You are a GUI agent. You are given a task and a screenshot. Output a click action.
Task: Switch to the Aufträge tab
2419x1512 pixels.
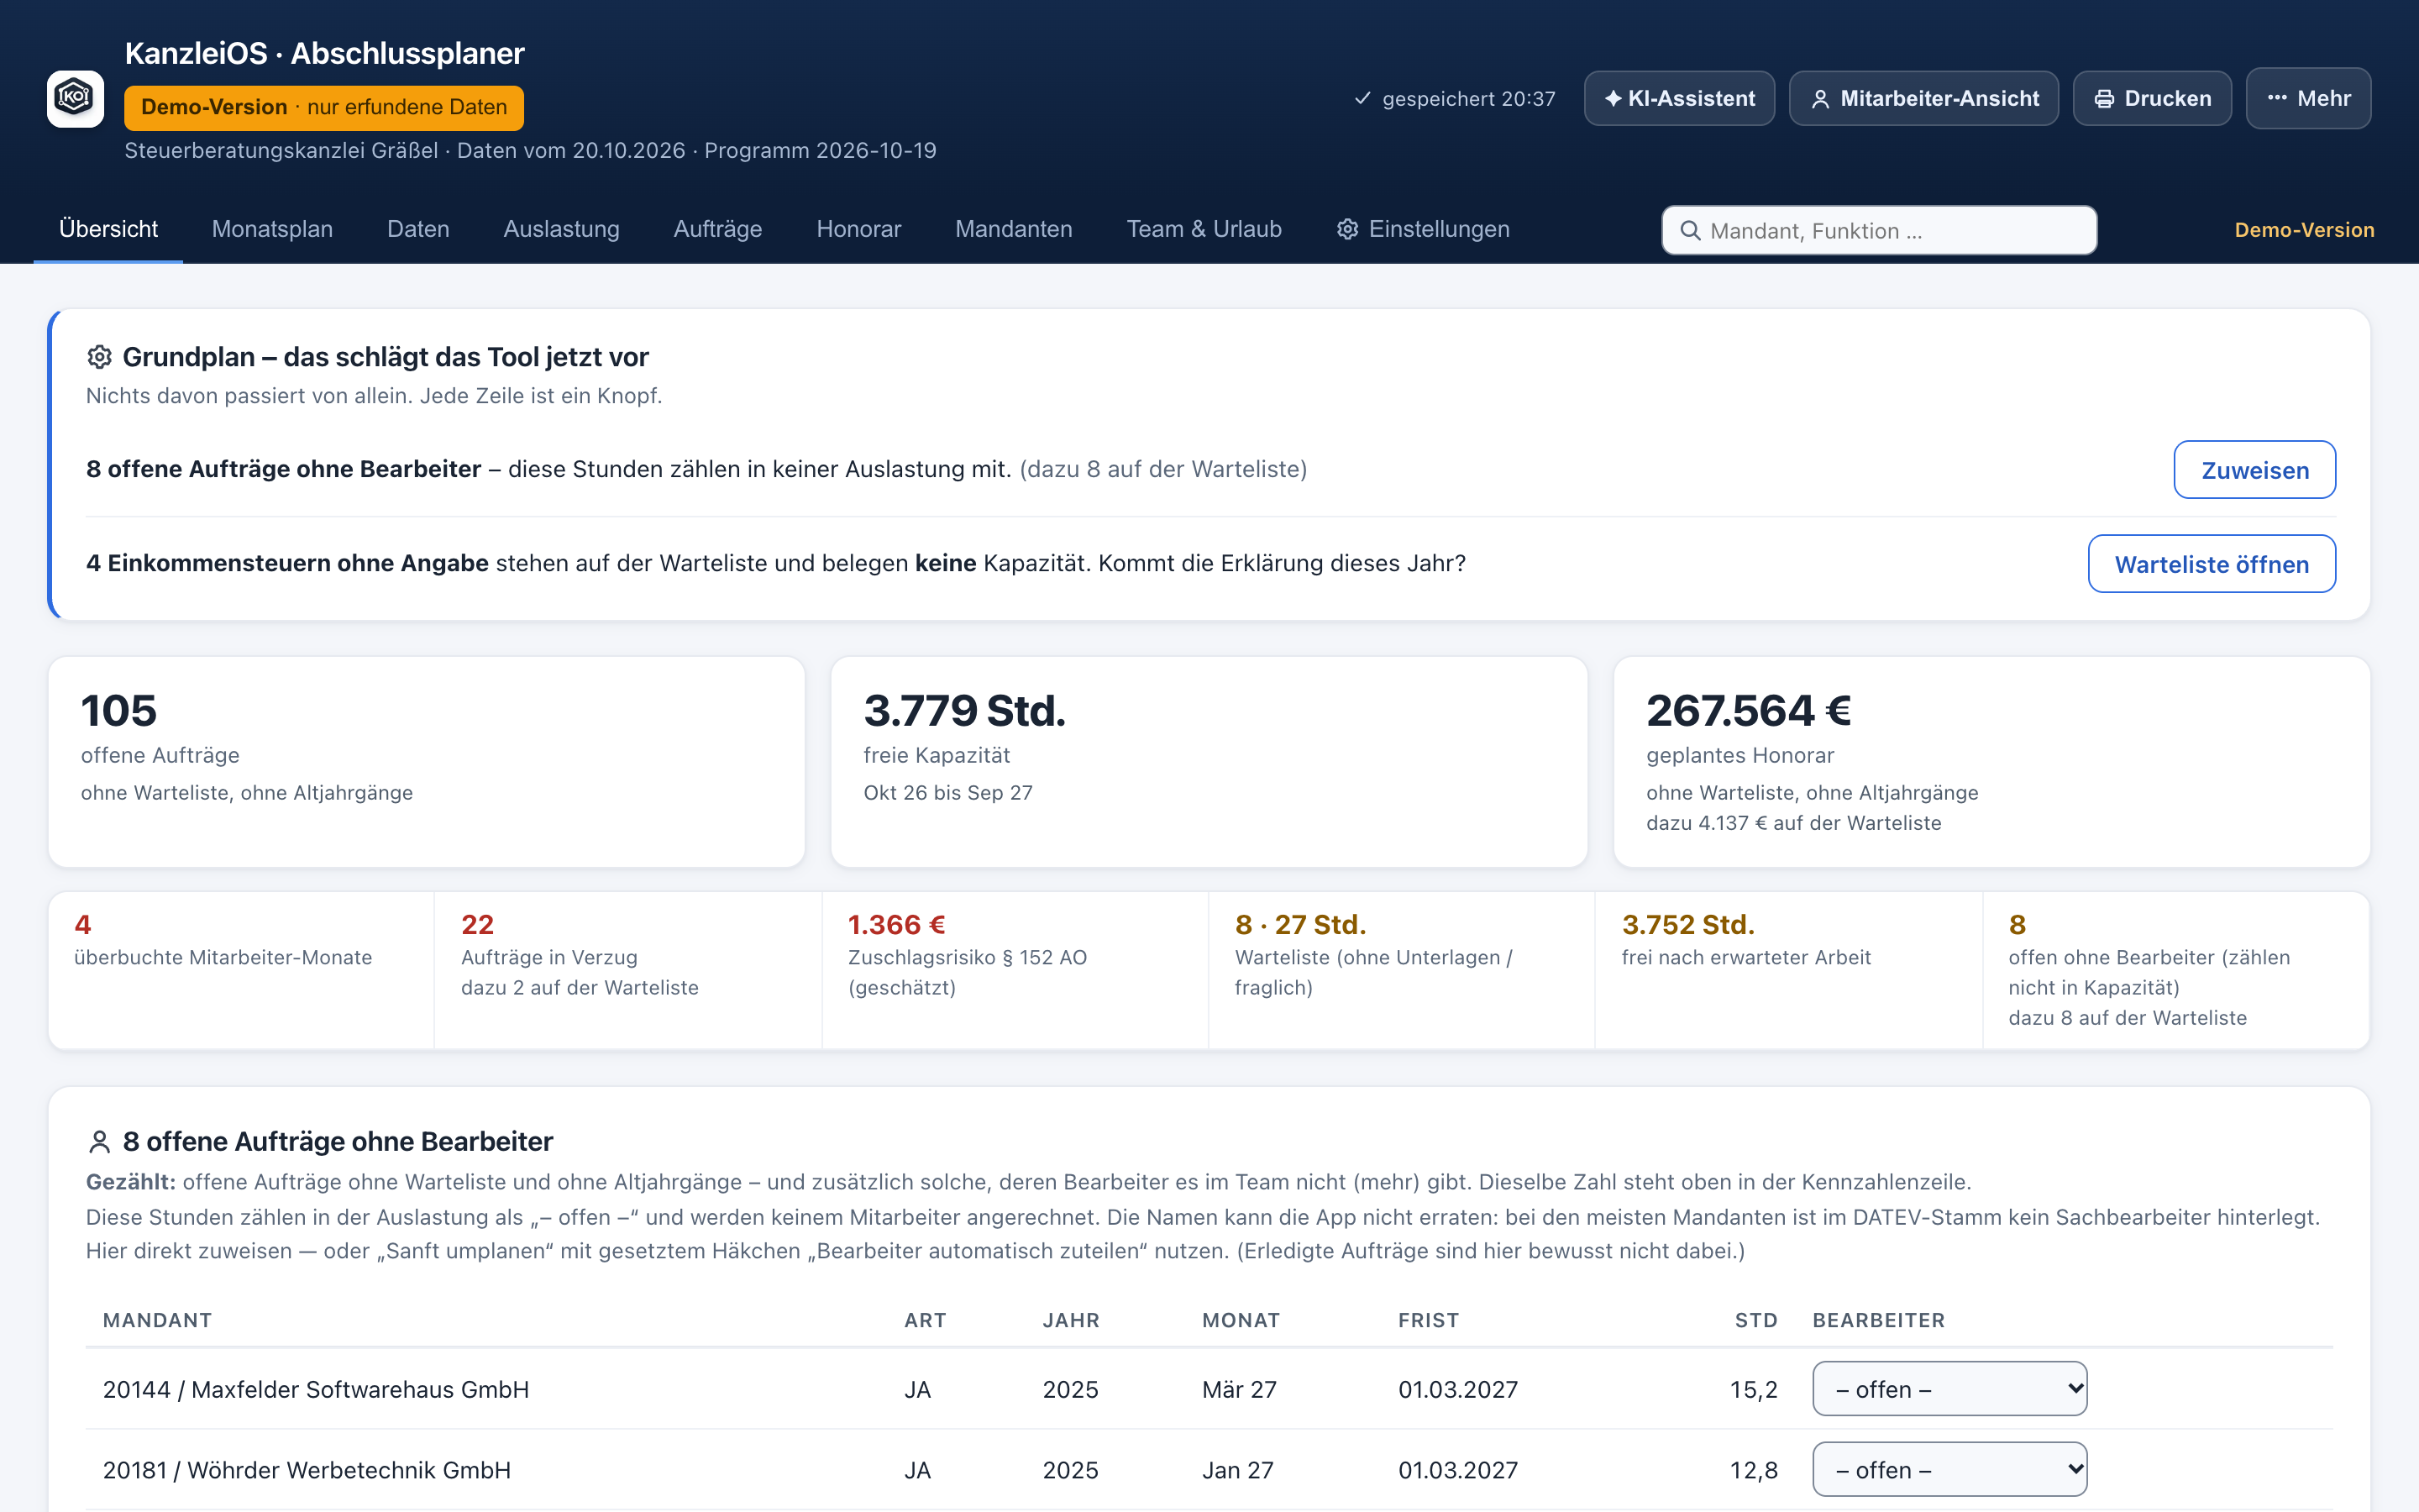(717, 229)
